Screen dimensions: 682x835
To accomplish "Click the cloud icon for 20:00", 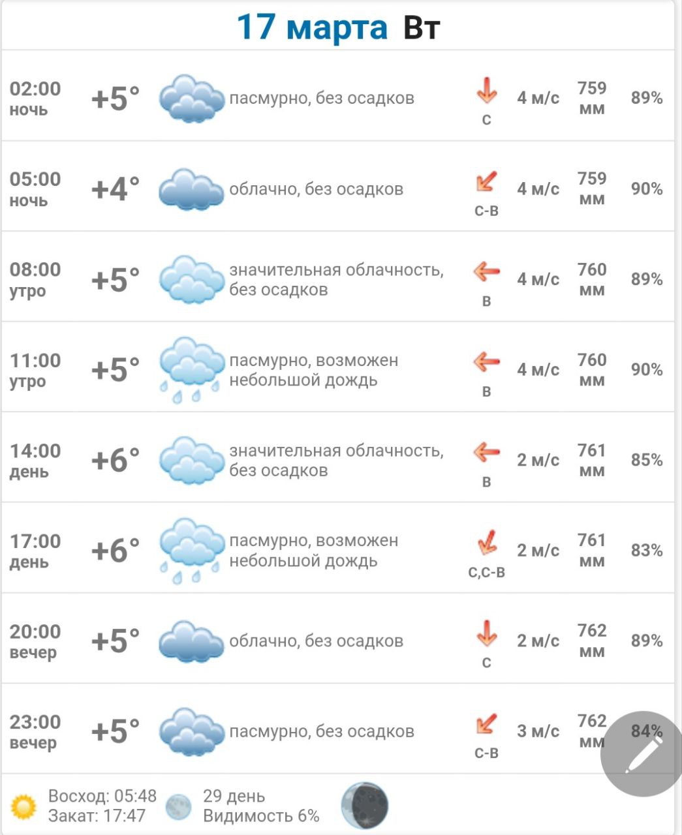I will [x=191, y=641].
